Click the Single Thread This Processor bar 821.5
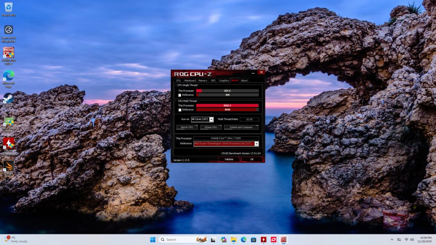 click(227, 91)
